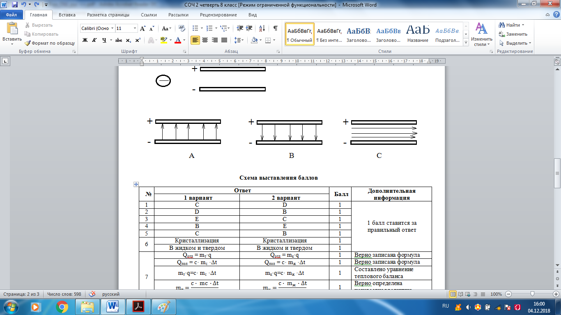Switch to the Вид tab
Screen dimensions: 561x315
253,15
